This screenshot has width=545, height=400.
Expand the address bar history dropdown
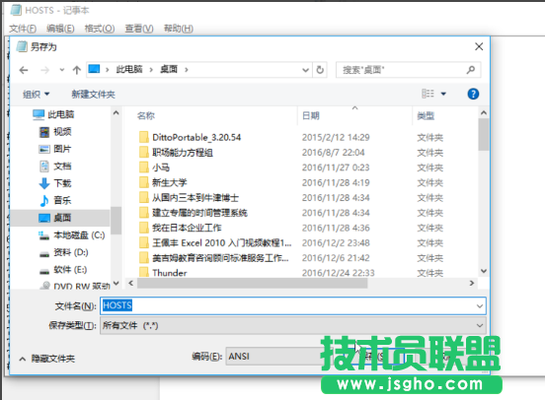[x=305, y=70]
